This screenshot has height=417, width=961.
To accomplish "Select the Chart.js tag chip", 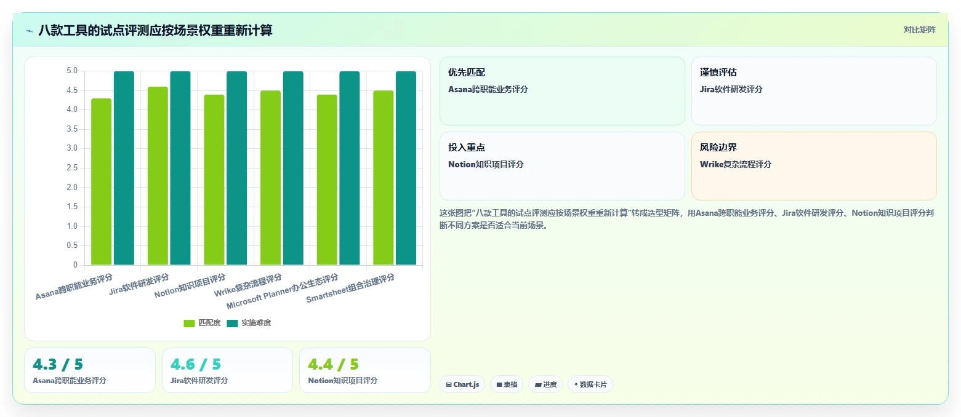I will pyautogui.click(x=462, y=384).
